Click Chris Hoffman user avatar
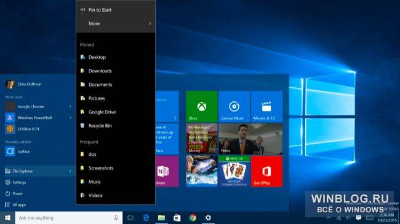This screenshot has width=400, height=224. tap(10, 84)
